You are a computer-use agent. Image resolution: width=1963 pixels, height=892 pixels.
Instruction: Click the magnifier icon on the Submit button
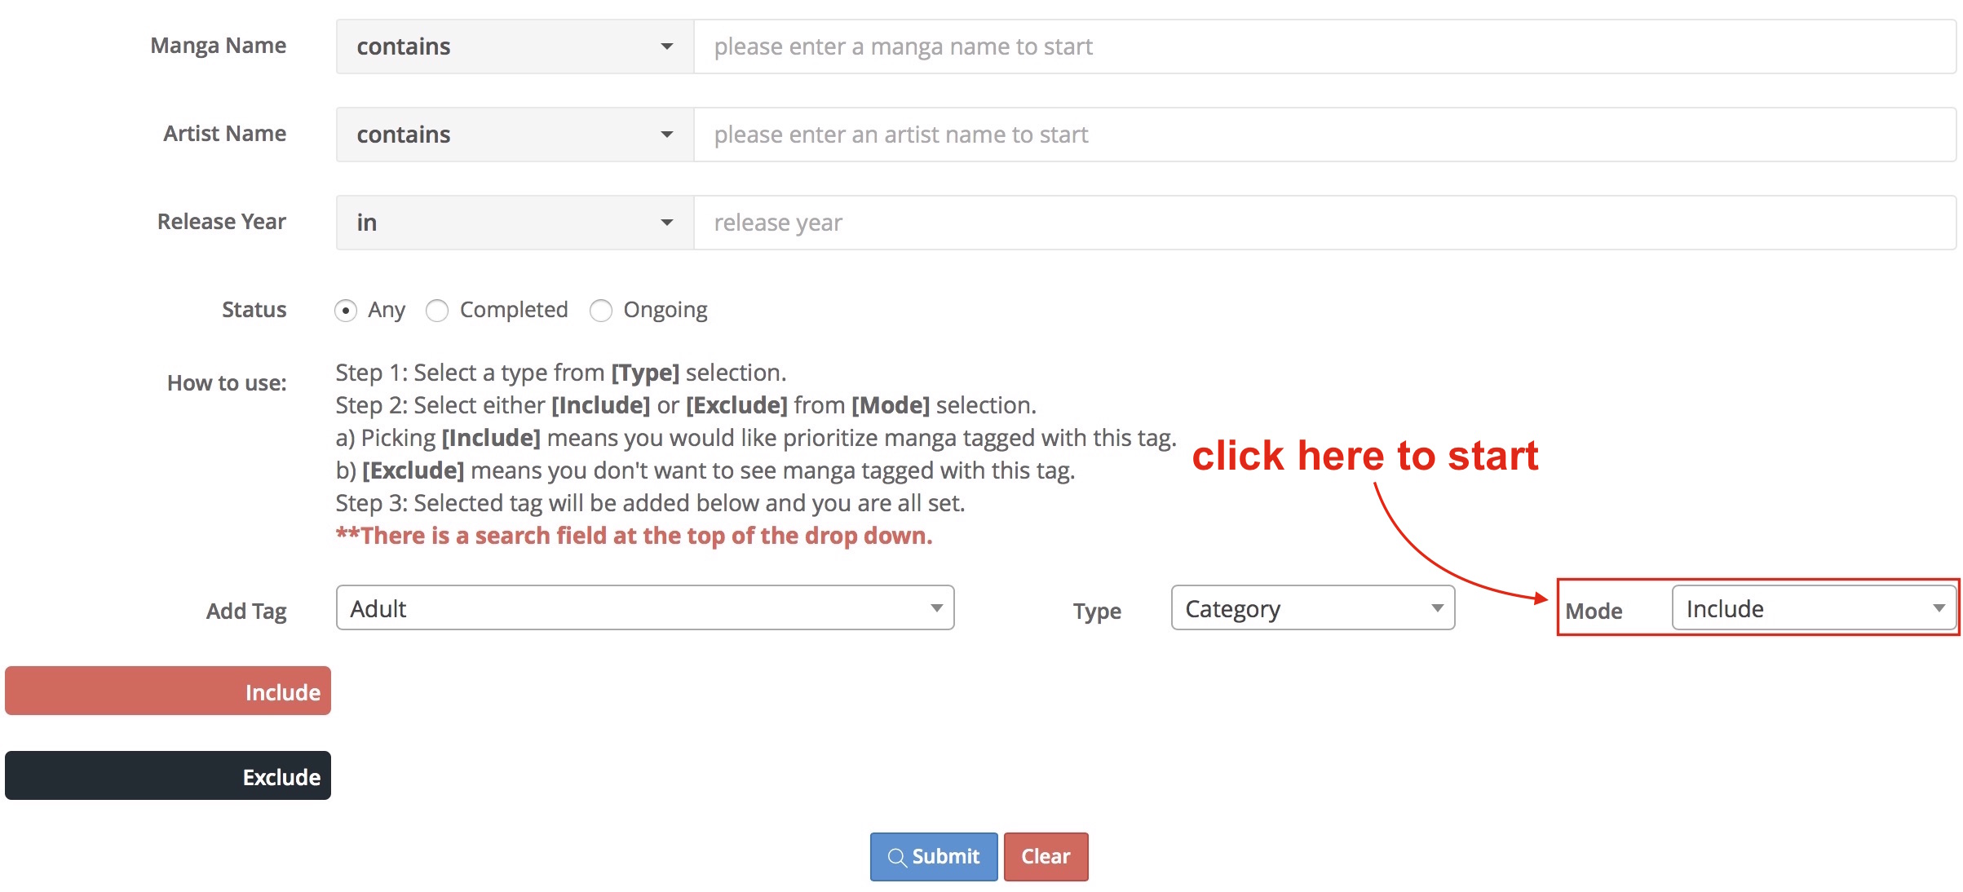(x=896, y=858)
